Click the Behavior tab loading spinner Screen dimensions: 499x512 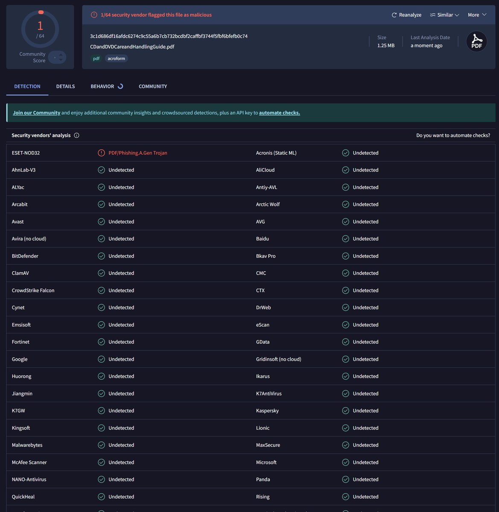[120, 86]
